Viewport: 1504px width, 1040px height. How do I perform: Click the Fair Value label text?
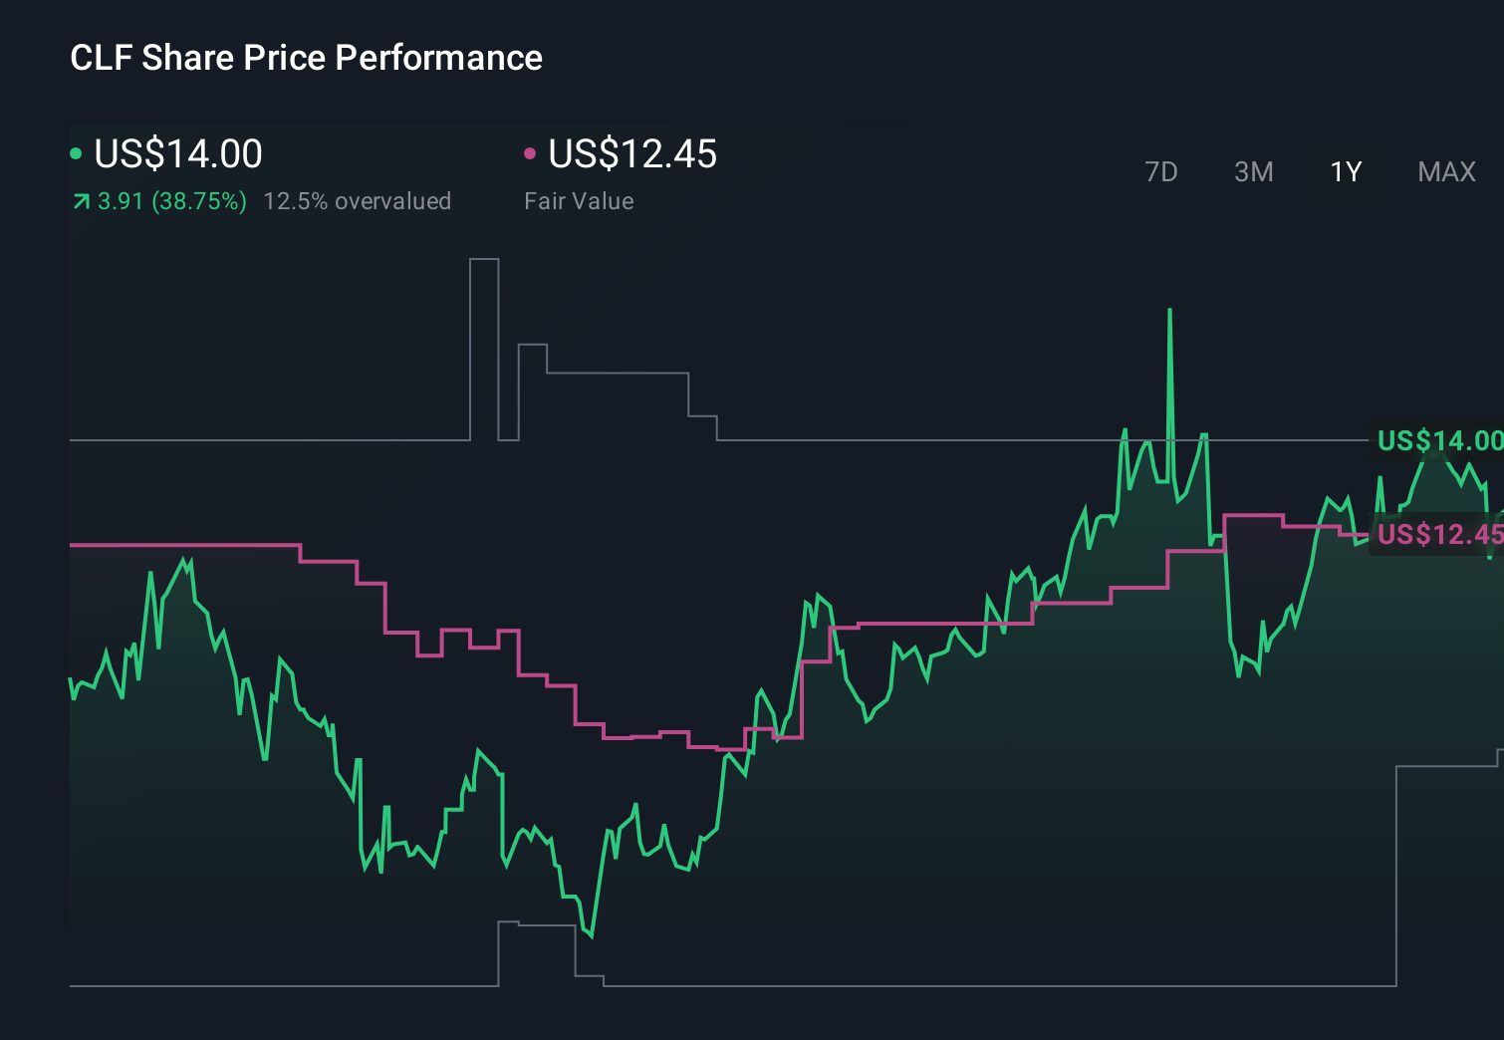[579, 201]
